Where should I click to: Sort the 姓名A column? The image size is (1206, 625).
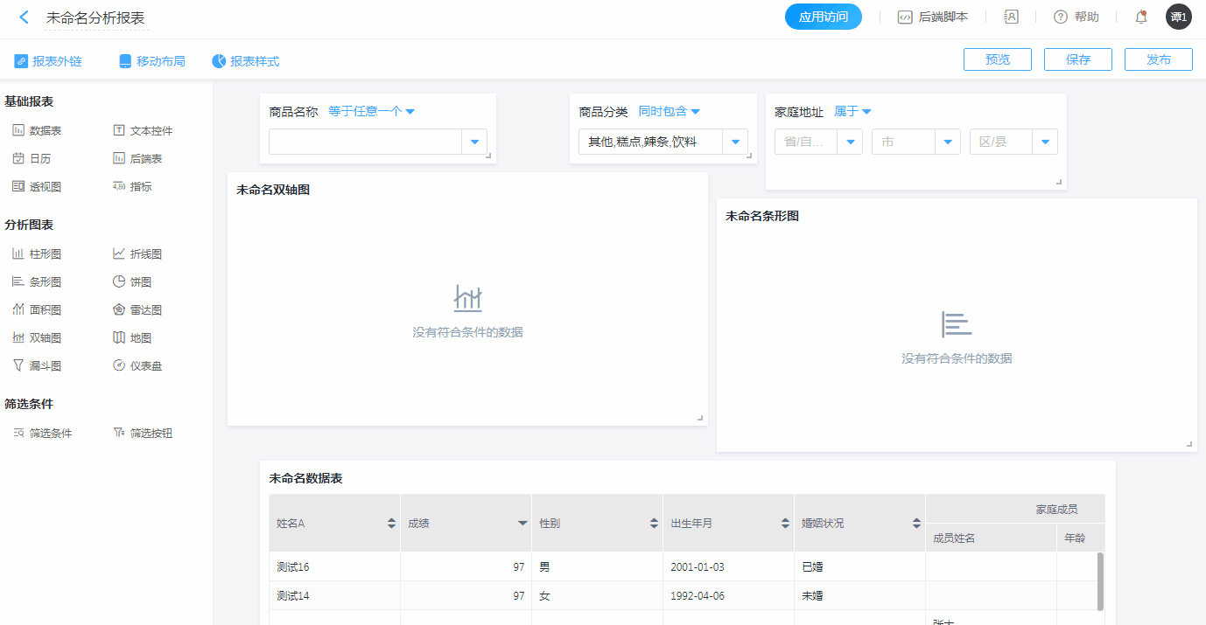[391, 524]
